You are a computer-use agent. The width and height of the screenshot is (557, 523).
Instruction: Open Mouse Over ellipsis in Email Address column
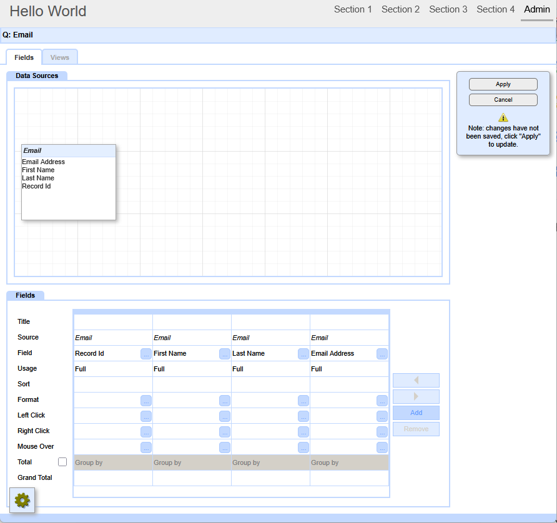click(382, 447)
